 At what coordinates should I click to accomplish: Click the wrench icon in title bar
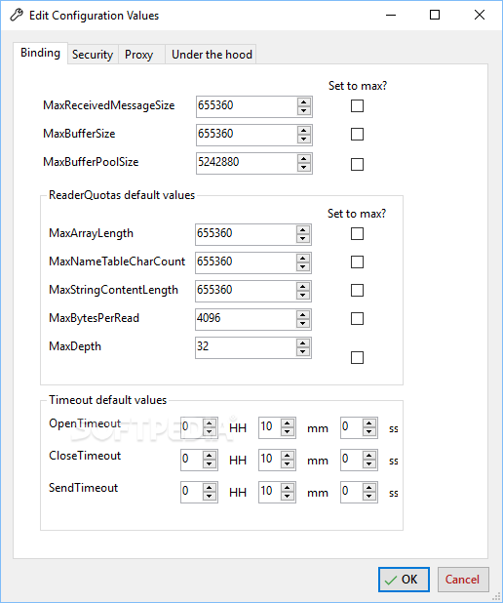pos(17,16)
